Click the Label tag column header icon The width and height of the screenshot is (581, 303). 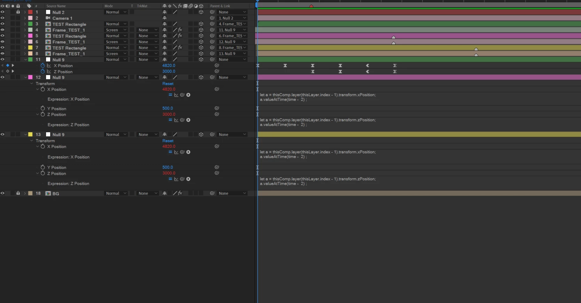[x=29, y=6]
